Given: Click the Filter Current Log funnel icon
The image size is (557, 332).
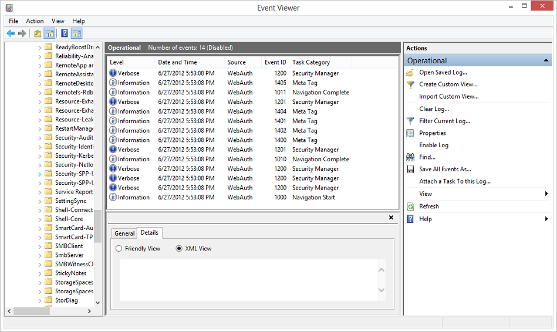Looking at the screenshot, I should click(410, 121).
